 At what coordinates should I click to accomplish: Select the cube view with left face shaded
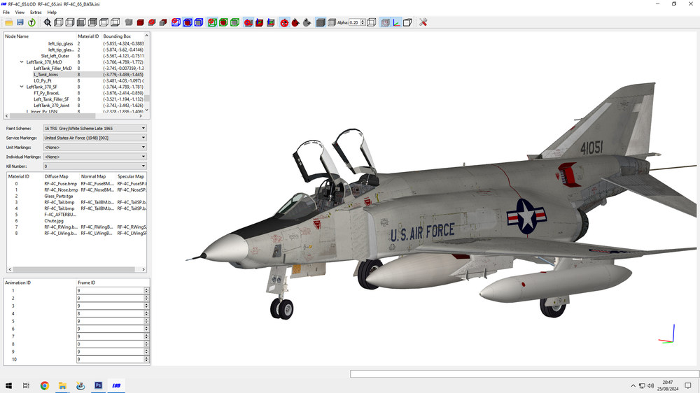pos(59,22)
